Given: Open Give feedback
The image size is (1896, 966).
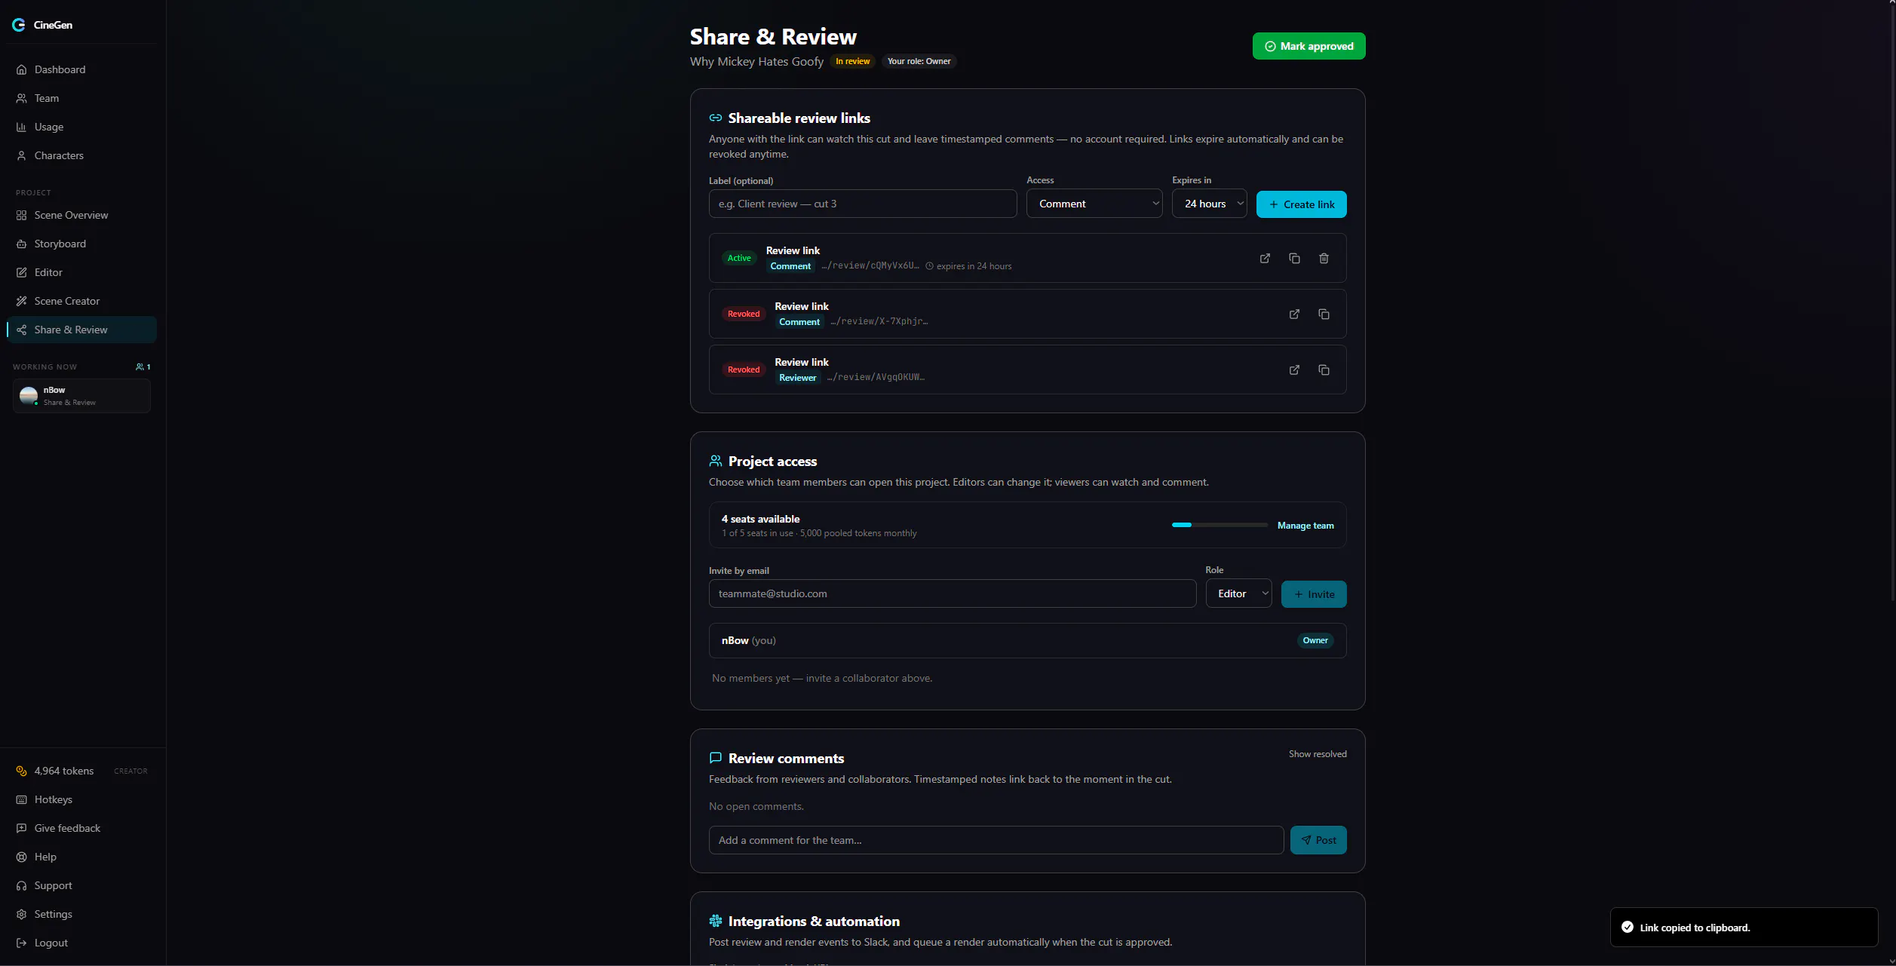Looking at the screenshot, I should (81, 828).
